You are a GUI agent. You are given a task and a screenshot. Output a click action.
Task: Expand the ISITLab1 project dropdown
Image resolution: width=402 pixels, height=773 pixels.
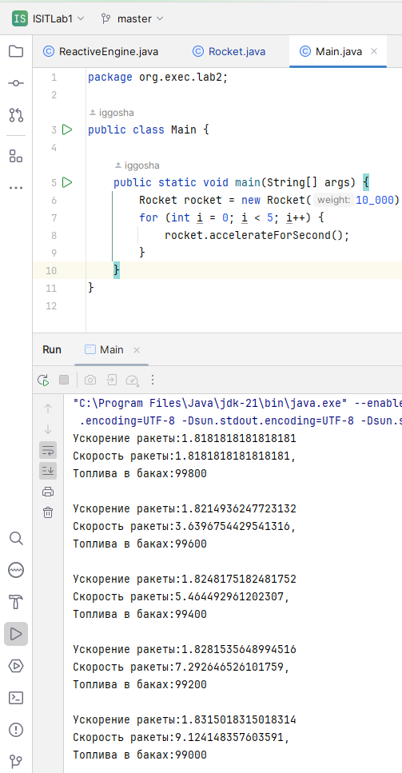(49, 18)
